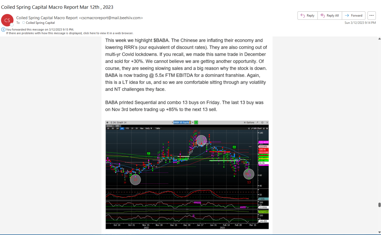Click the presence circle beside the recipient
The image size is (381, 235).
(x=23, y=23)
